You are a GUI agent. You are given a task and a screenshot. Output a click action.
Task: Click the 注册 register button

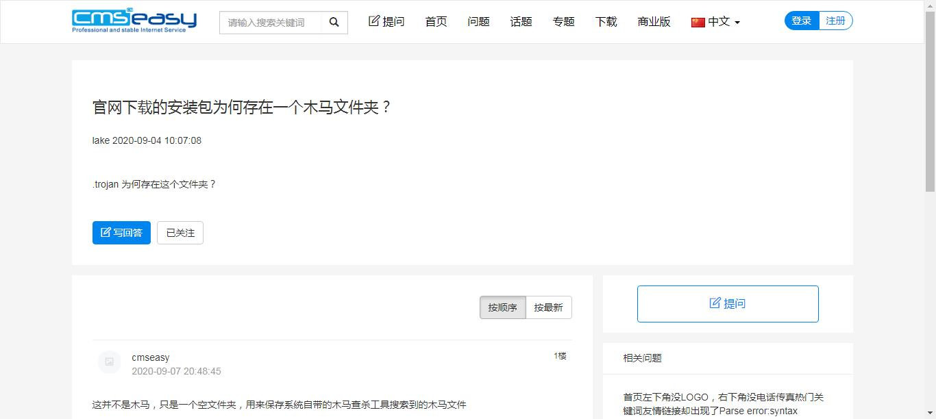pos(836,21)
